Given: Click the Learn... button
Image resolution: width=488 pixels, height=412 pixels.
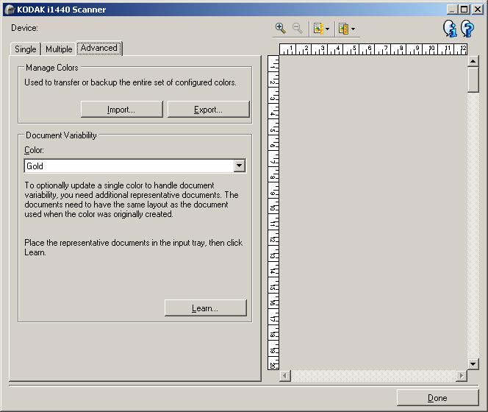Looking at the screenshot, I should (x=205, y=308).
